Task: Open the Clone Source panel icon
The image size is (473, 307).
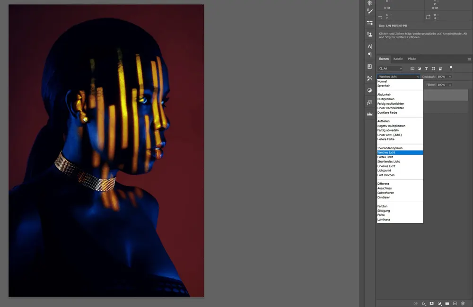Action: click(369, 34)
